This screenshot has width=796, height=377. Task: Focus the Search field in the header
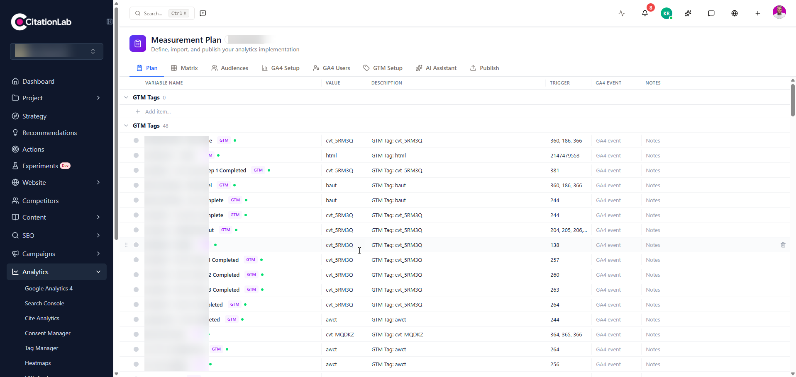[x=161, y=13]
